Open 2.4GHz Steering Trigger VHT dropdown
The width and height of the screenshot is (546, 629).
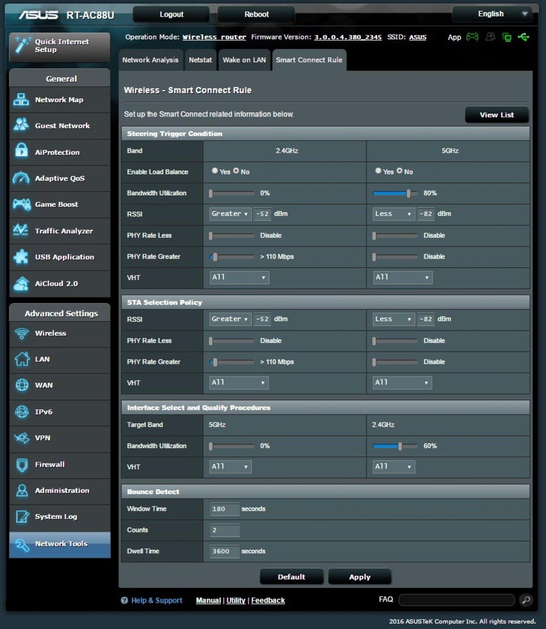pos(239,277)
